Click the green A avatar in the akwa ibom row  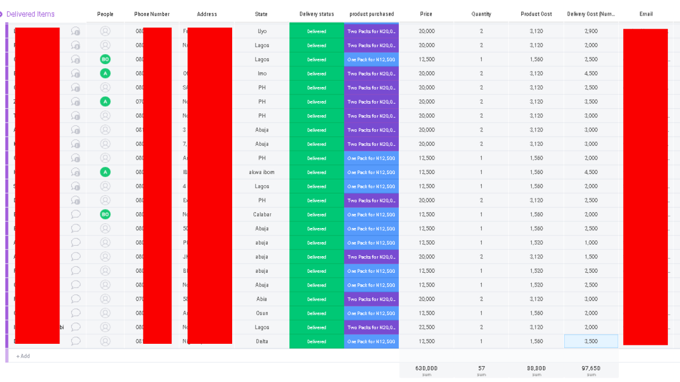click(105, 172)
